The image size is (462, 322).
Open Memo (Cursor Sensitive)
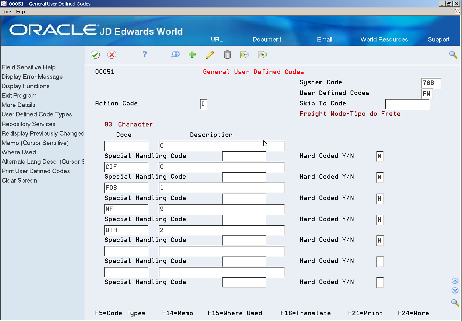[x=35, y=143]
